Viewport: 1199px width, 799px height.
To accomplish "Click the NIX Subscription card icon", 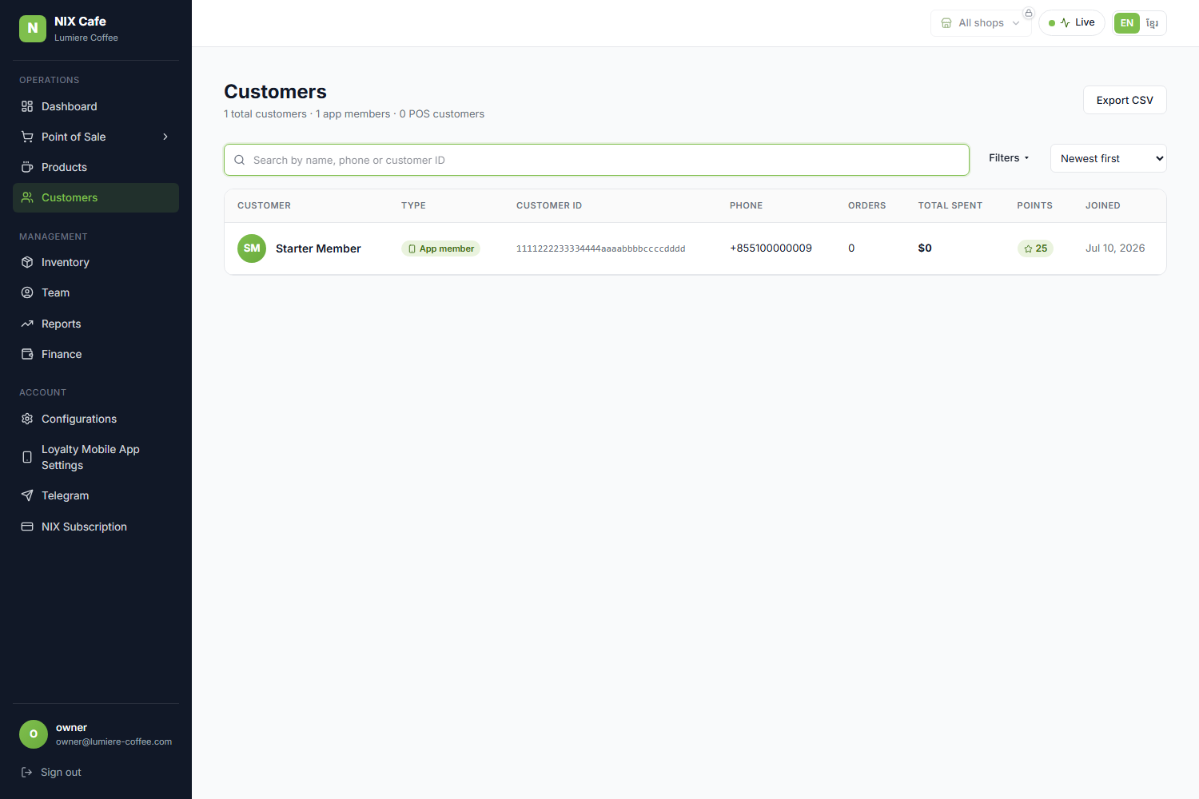I will 27,527.
